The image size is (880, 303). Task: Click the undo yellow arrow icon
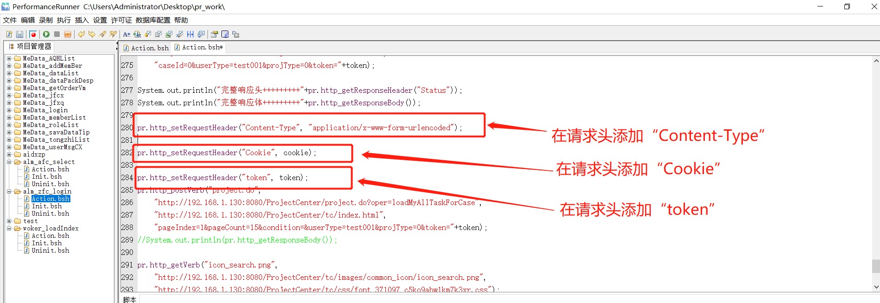[x=81, y=34]
